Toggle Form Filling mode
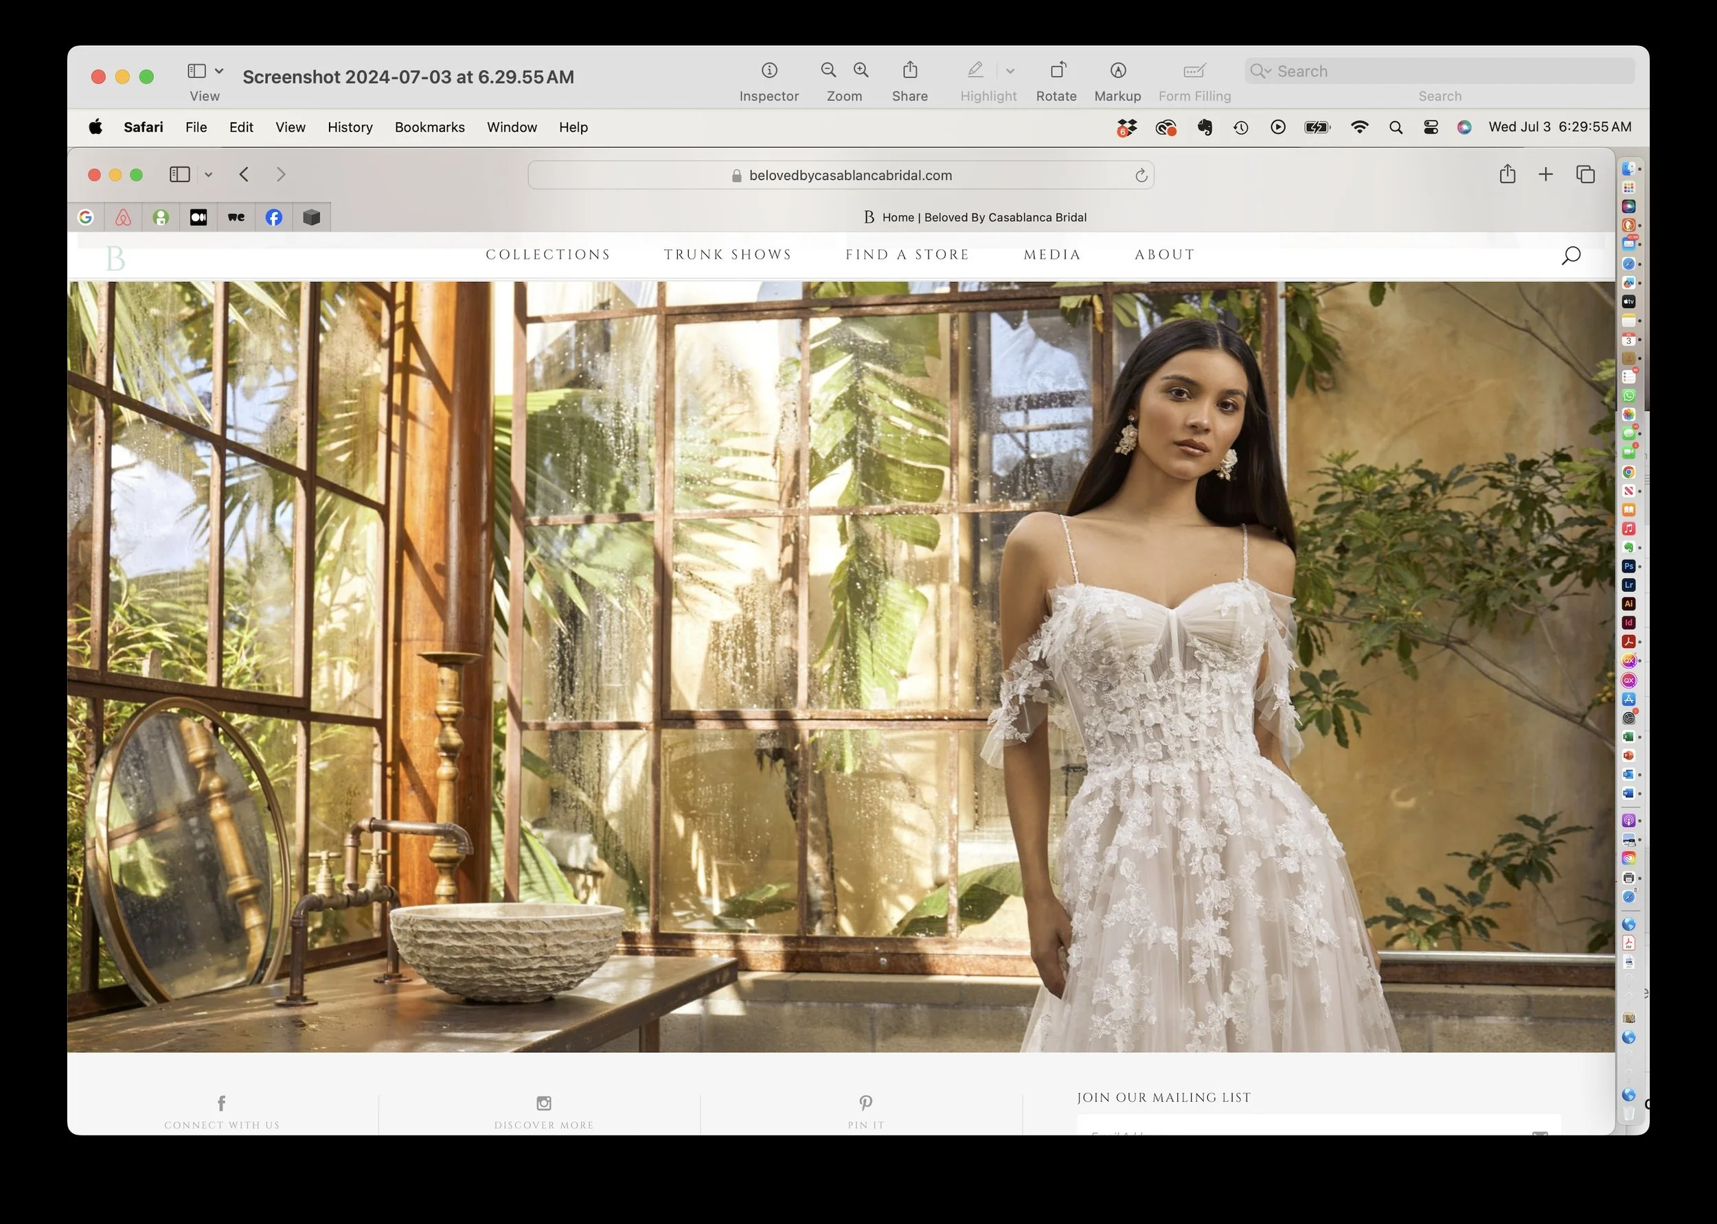 [x=1194, y=71]
